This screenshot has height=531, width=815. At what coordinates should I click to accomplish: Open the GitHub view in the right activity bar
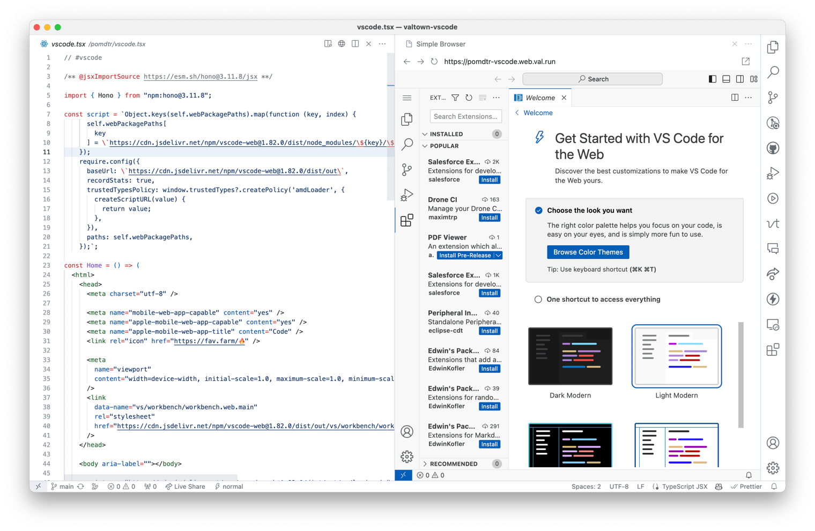pyautogui.click(x=773, y=148)
